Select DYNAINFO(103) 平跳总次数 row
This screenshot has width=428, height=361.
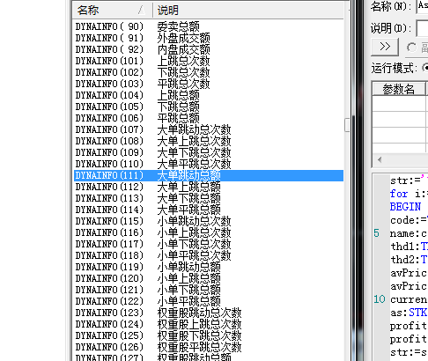pyautogui.click(x=209, y=84)
